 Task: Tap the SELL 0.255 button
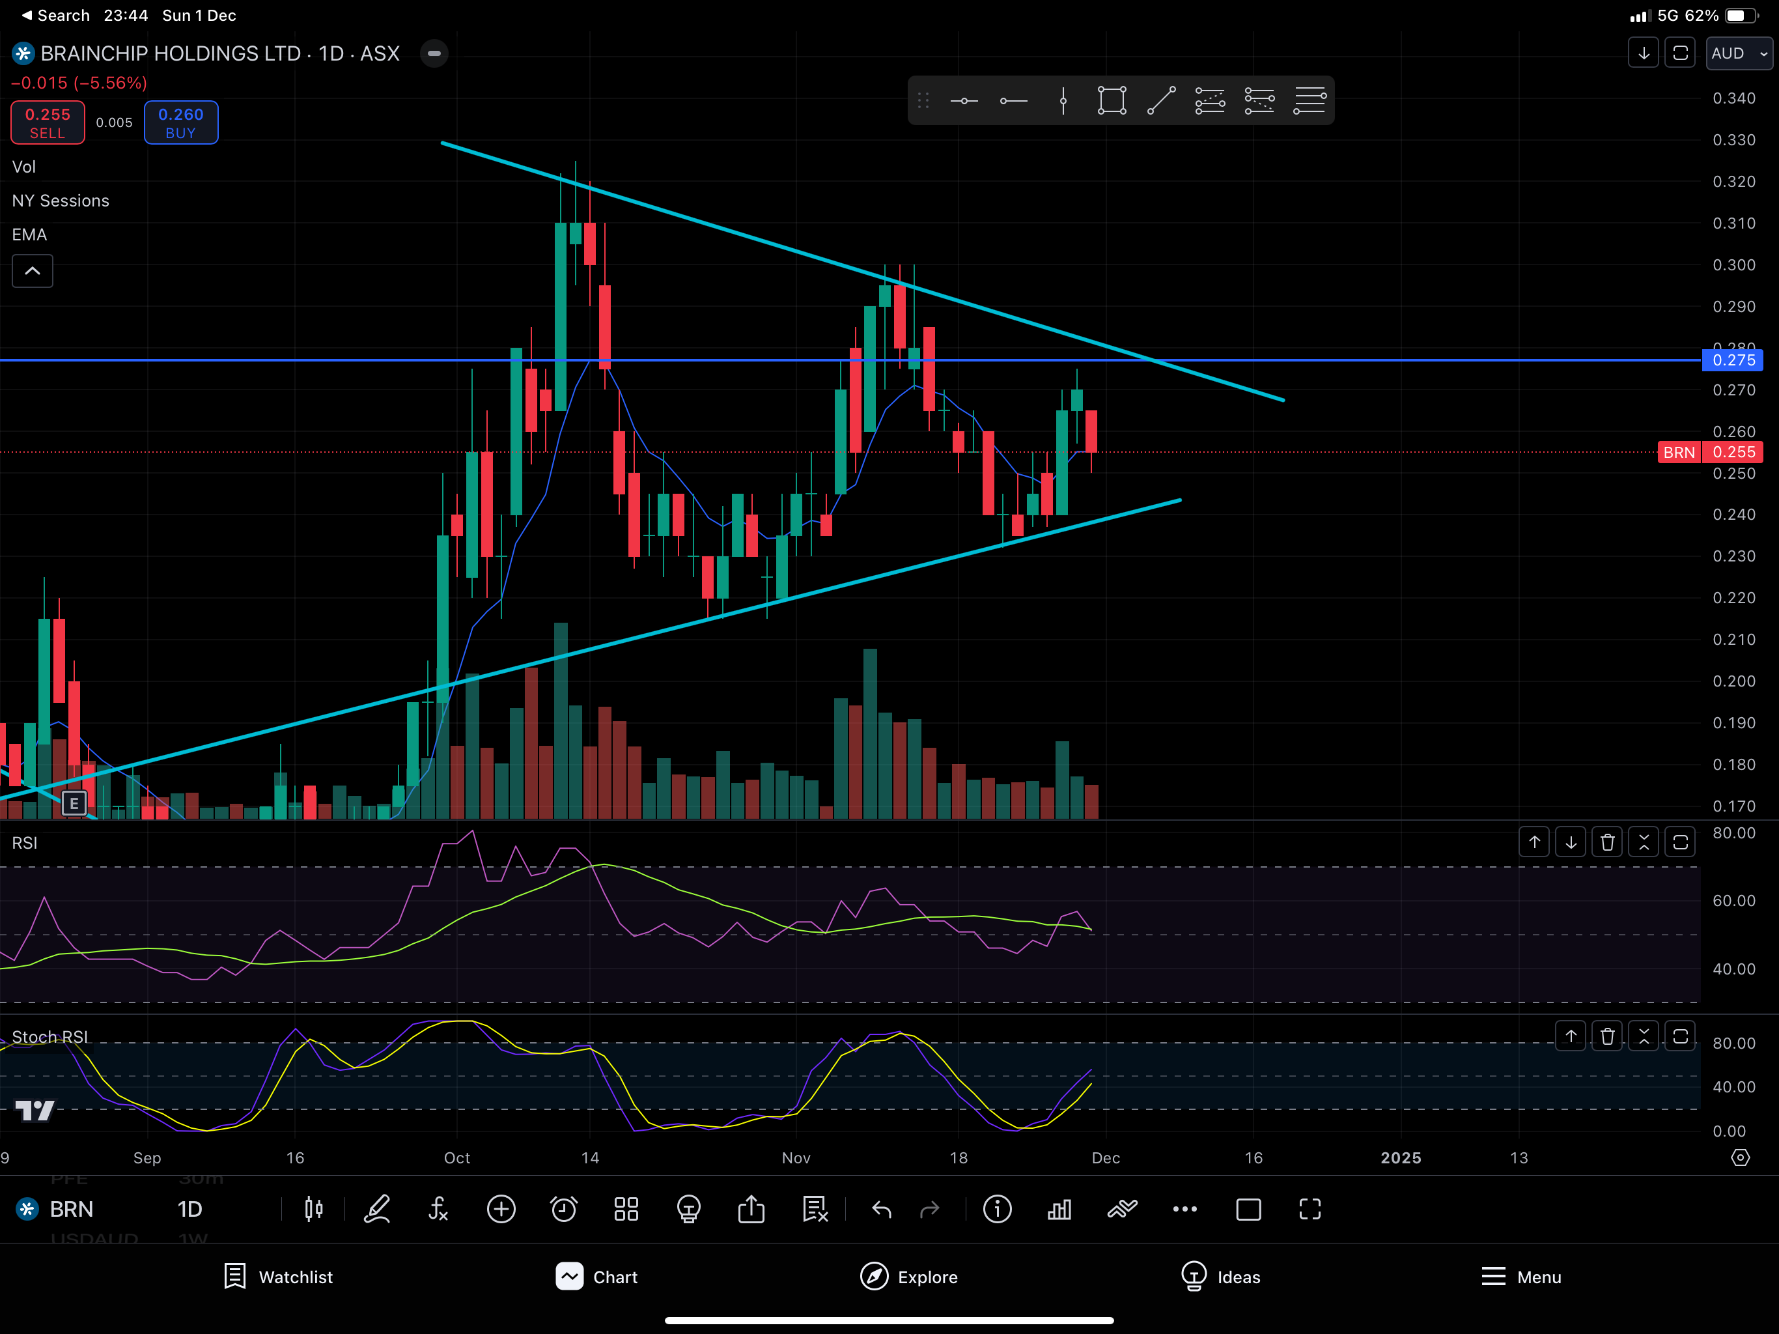(x=48, y=122)
